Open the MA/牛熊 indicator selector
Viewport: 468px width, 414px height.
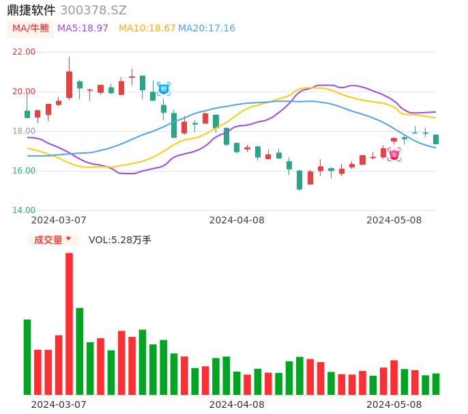point(30,29)
